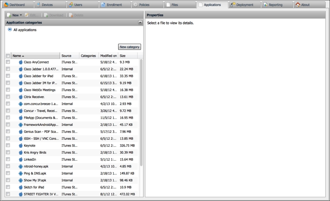Click the 8/1/12 modified date cell
The image size is (330, 201).
pyautogui.click(x=108, y=194)
